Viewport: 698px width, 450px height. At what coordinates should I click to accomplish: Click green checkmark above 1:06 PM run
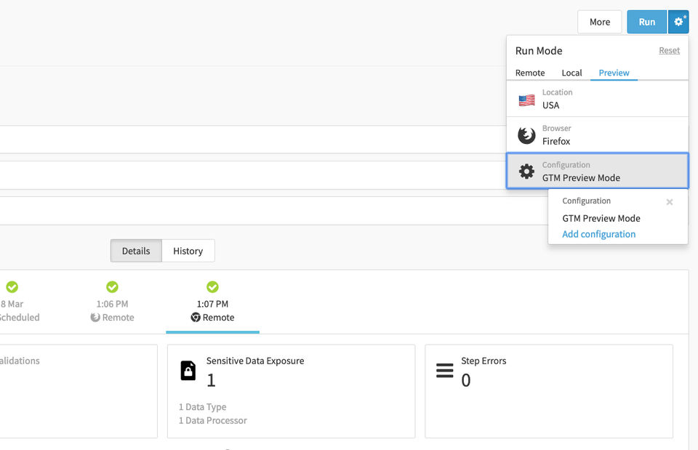(112, 287)
